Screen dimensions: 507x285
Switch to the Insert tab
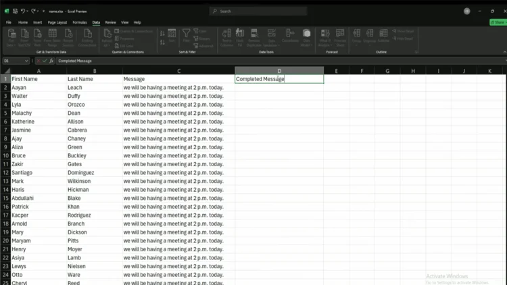pos(37,22)
